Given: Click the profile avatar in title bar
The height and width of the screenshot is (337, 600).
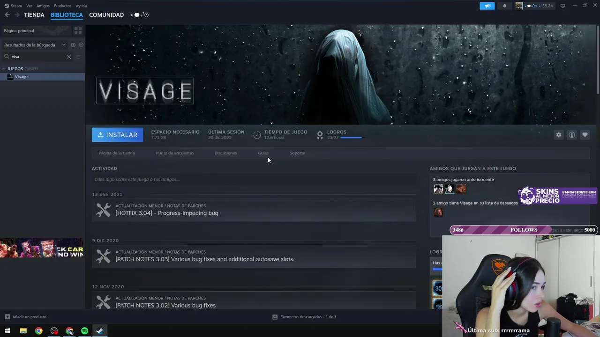Looking at the screenshot, I should pyautogui.click(x=519, y=6).
